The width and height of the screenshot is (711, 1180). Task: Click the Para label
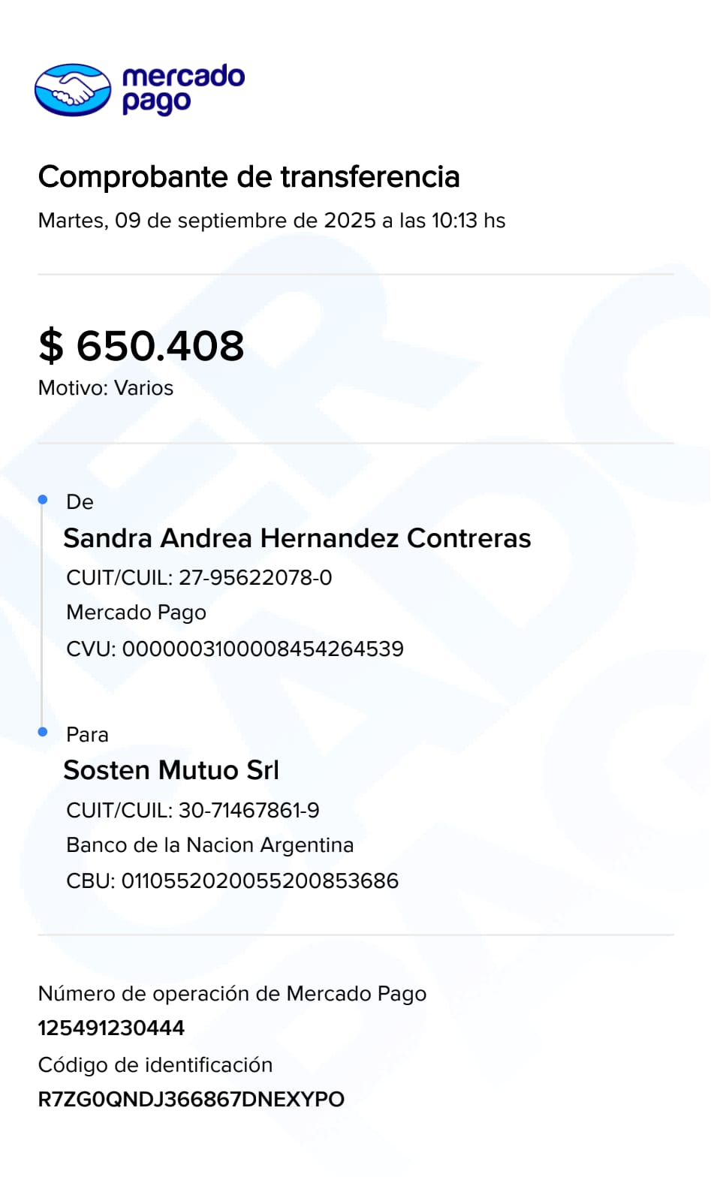coord(87,735)
